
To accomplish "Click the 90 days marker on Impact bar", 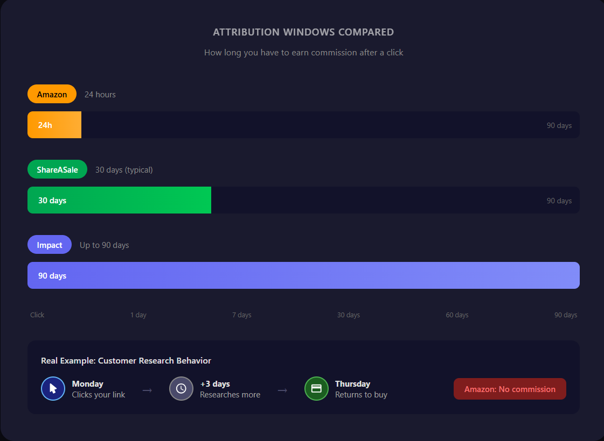I will 52,275.
